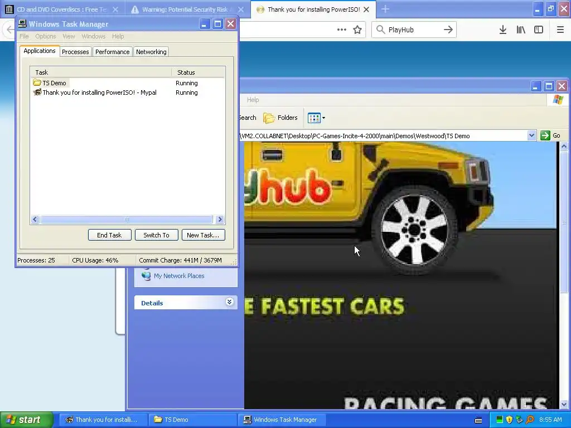
Task: Open a new browser tab with plus
Action: click(385, 9)
